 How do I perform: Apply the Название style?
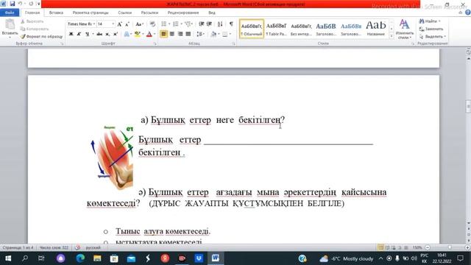coord(376,29)
